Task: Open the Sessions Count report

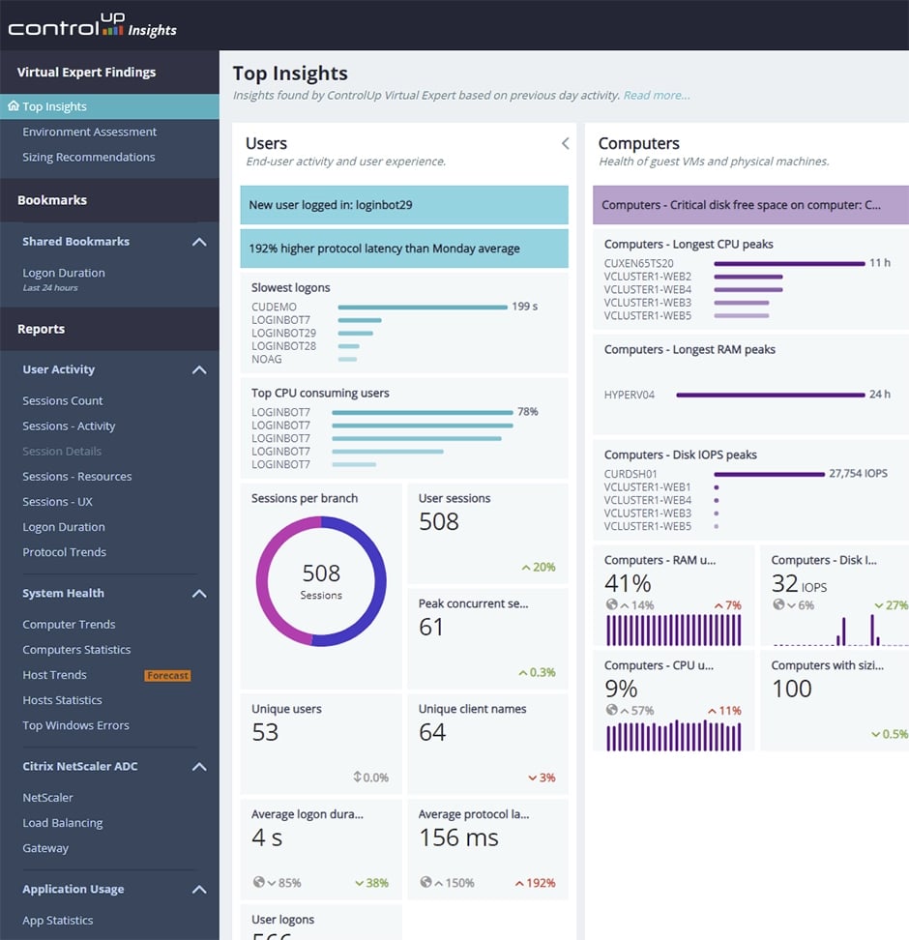Action: tap(62, 400)
